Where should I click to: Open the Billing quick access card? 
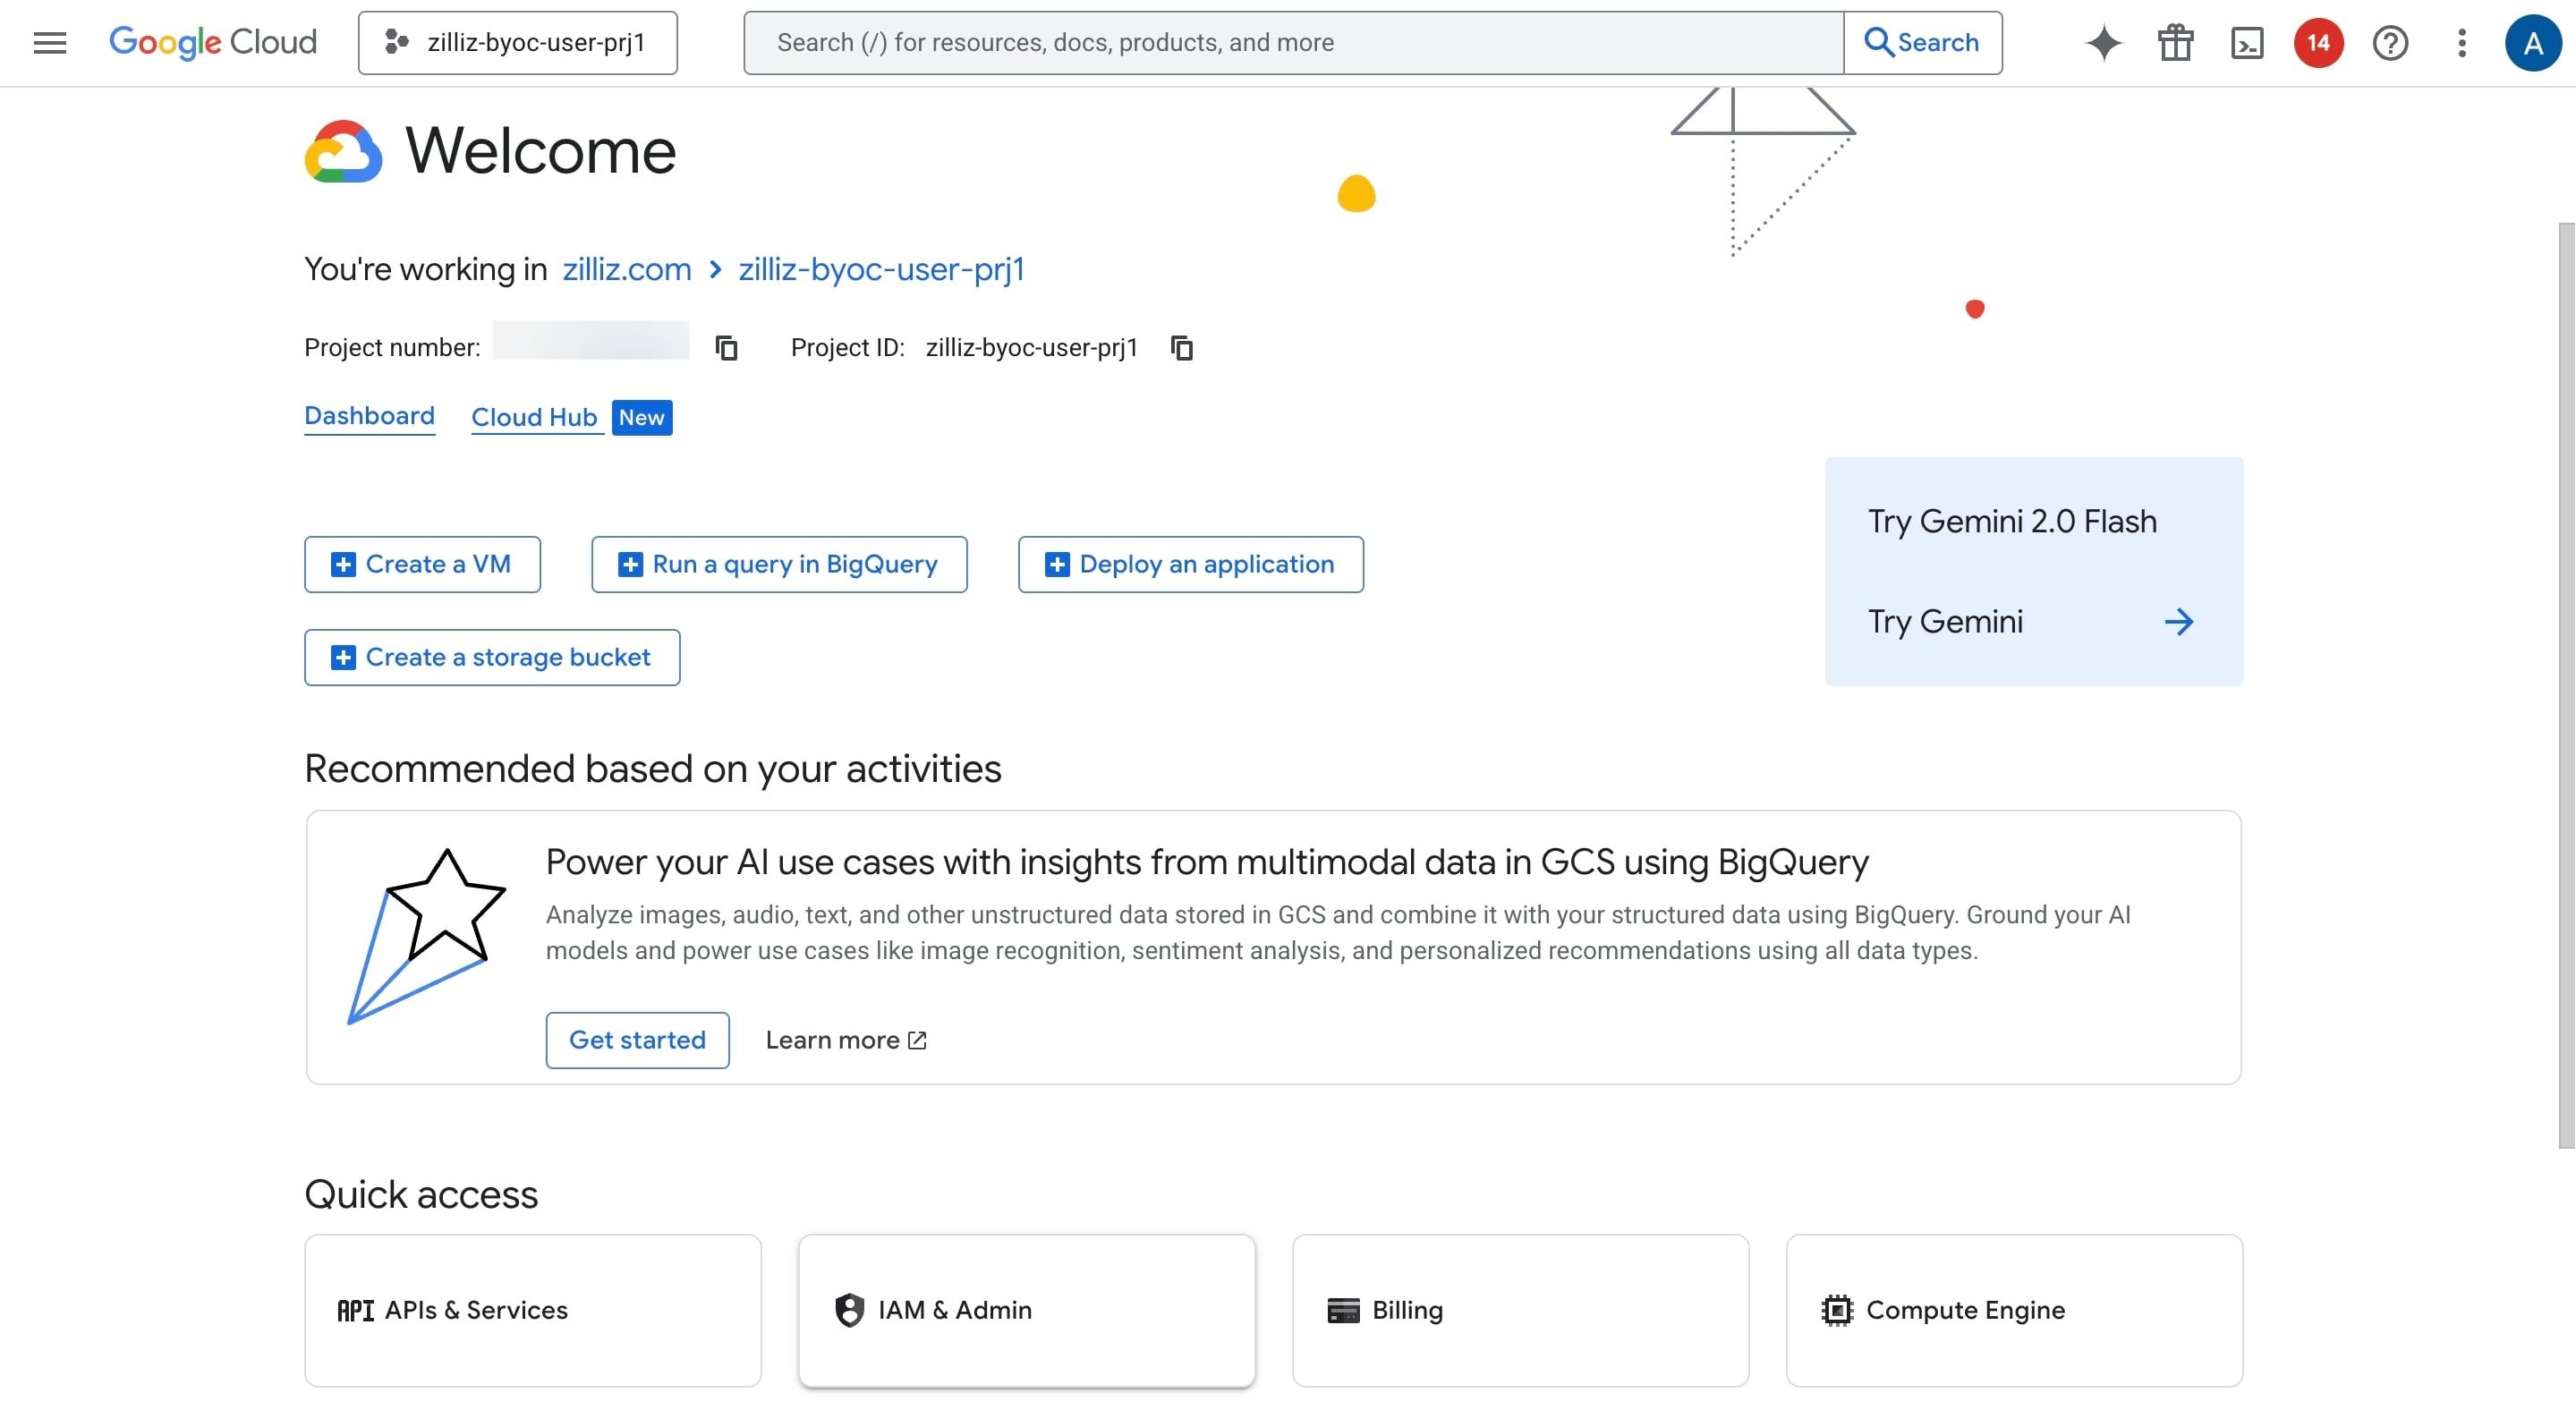1520,1310
